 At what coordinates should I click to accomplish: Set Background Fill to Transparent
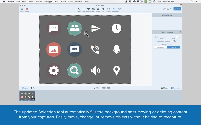[160, 47]
